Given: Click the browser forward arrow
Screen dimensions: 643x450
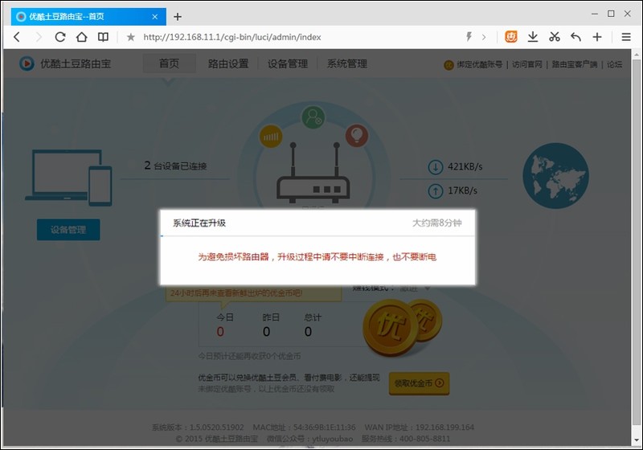Looking at the screenshot, I should (x=39, y=37).
